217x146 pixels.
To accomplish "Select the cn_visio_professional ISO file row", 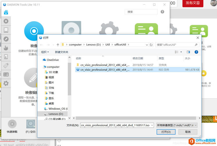I will (x=138, y=70).
